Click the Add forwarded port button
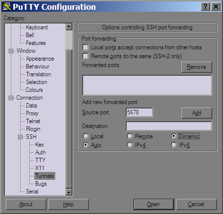 point(197,113)
